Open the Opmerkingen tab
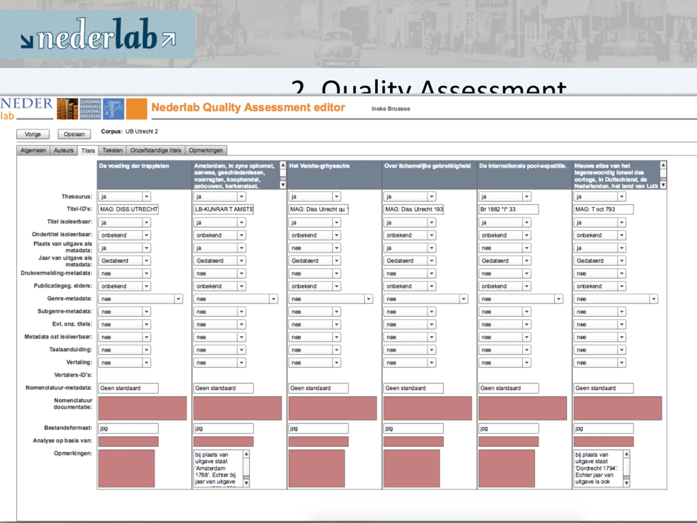697x523 pixels. coord(206,150)
